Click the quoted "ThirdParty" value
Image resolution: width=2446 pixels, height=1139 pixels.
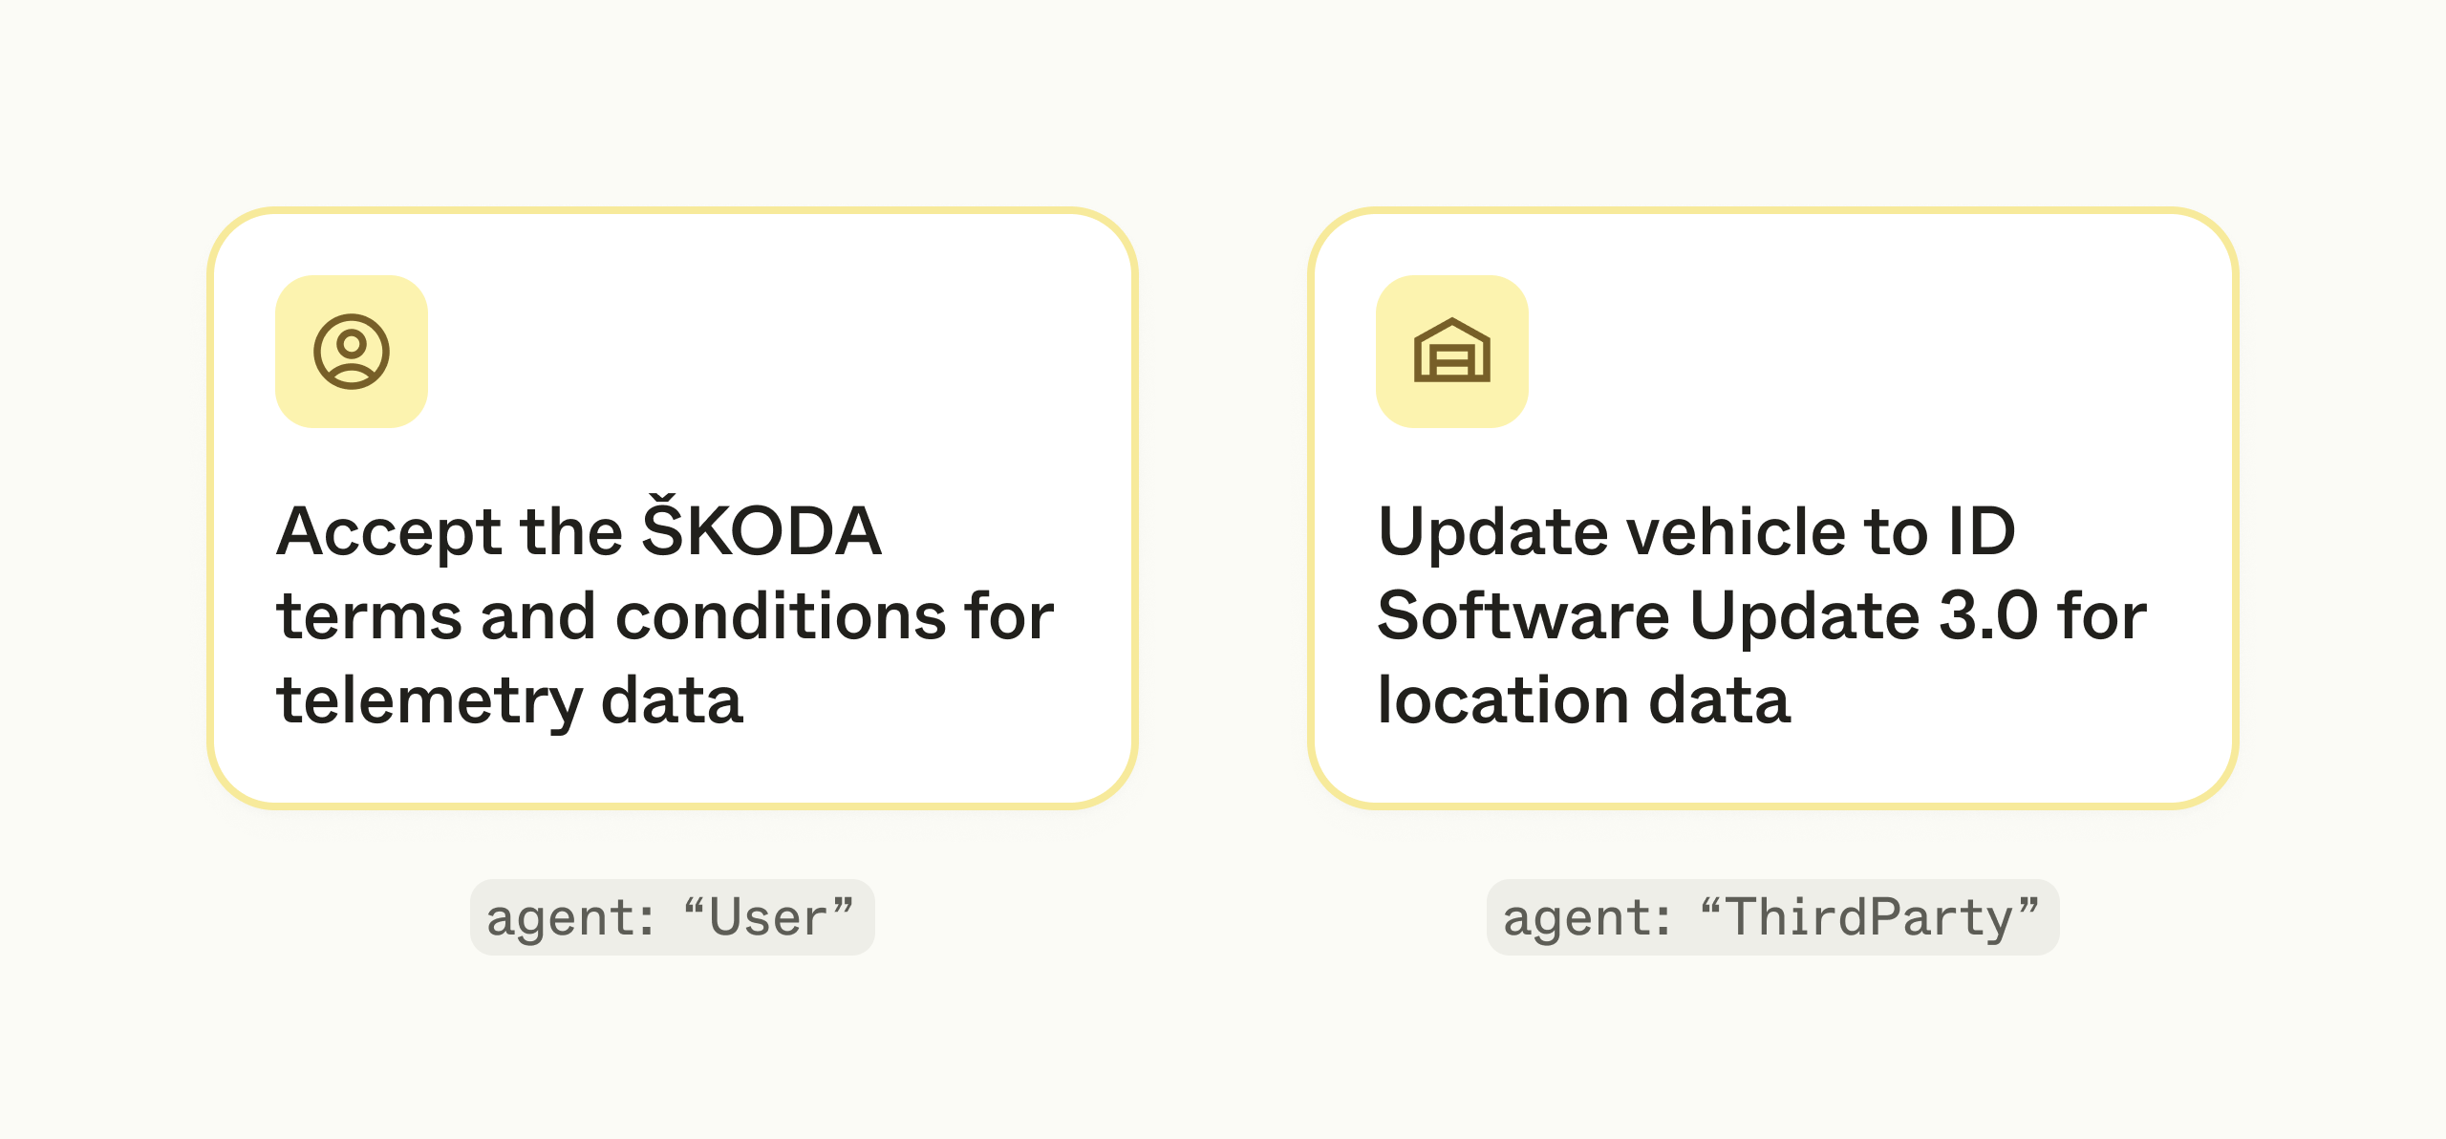[x=1870, y=917]
